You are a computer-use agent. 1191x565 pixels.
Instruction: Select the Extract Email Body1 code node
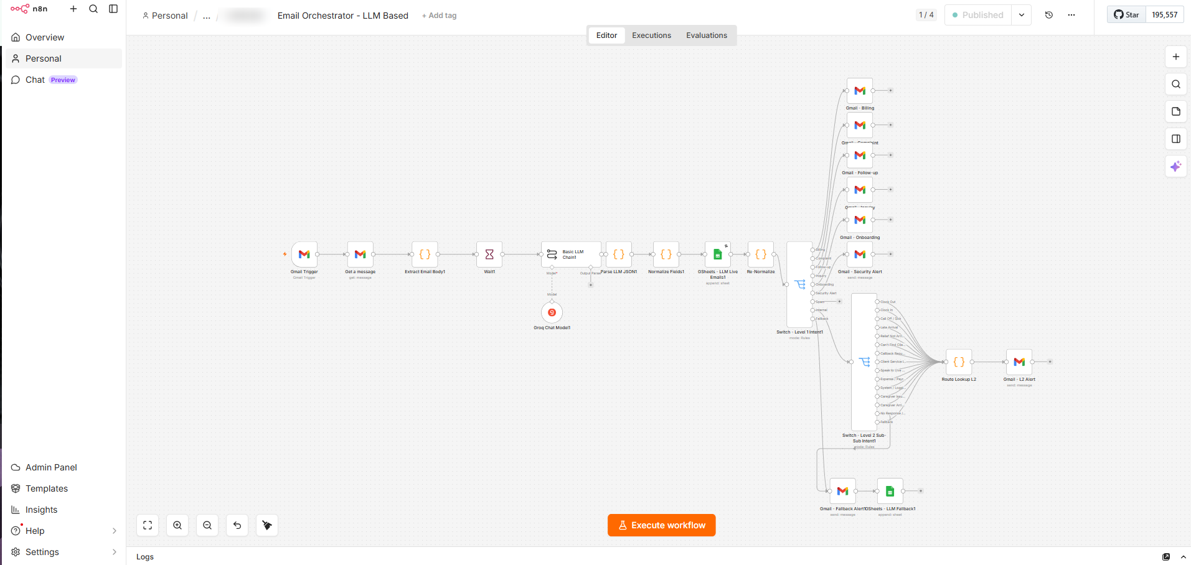tap(425, 254)
